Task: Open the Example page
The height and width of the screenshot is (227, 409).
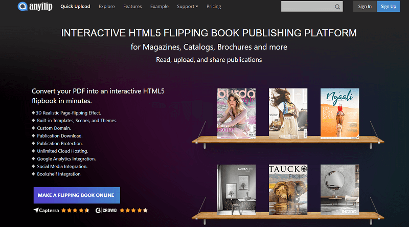Action: pyautogui.click(x=160, y=7)
